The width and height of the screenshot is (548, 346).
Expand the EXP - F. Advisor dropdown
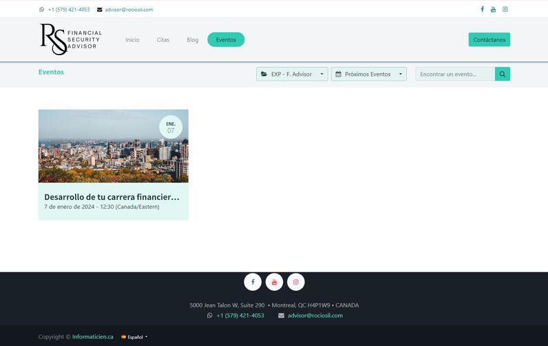point(293,74)
